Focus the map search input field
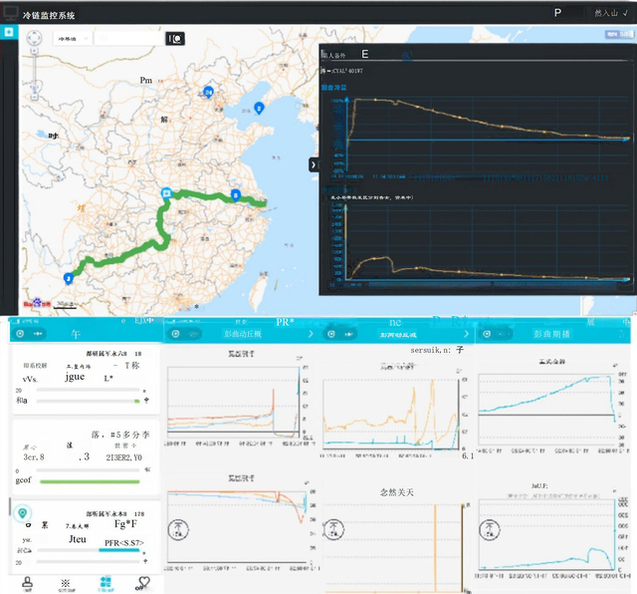This screenshot has height=594, width=637. [x=129, y=38]
